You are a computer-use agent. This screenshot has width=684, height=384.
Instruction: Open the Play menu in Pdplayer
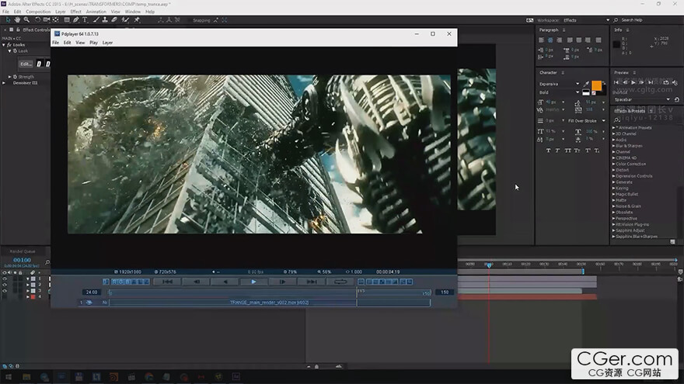(93, 43)
